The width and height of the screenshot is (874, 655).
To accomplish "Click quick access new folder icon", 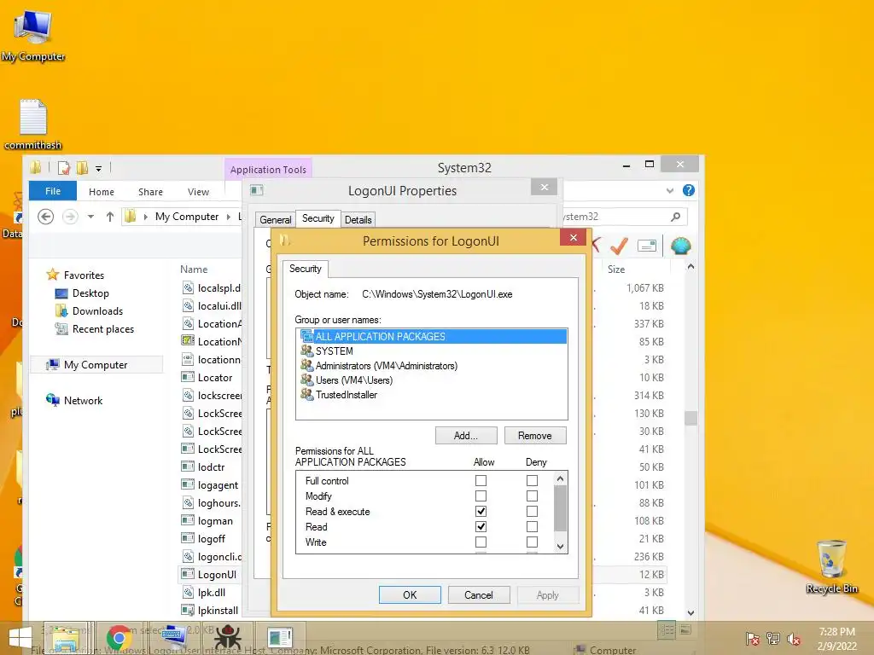I will coord(82,168).
